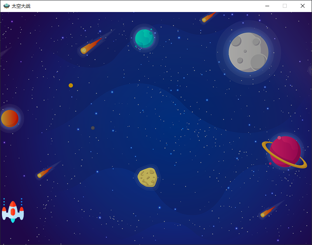Click the disabled maximize button
312x245 pixels.
pos(285,6)
